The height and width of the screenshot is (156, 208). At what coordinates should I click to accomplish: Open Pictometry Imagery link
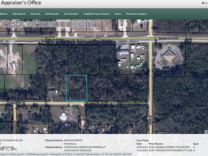click(136, 14)
